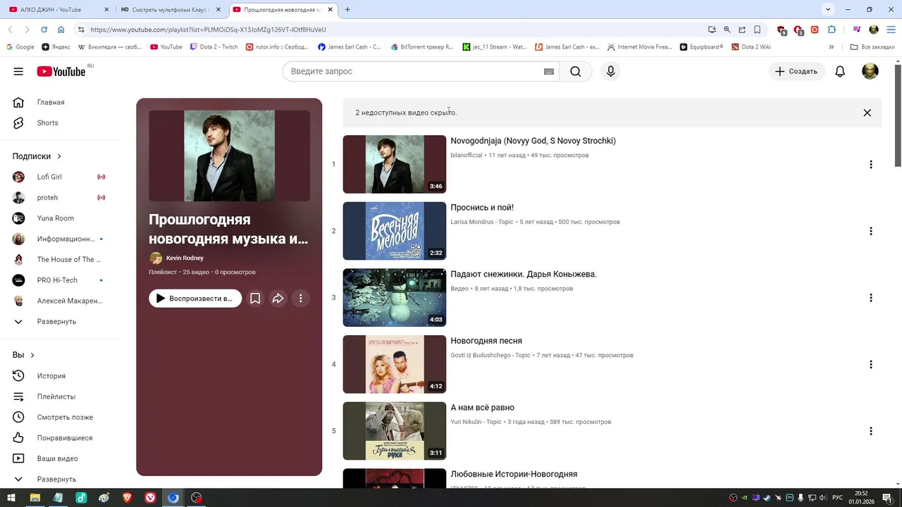Save the playlist to library
This screenshot has width=902, height=507.
click(255, 299)
